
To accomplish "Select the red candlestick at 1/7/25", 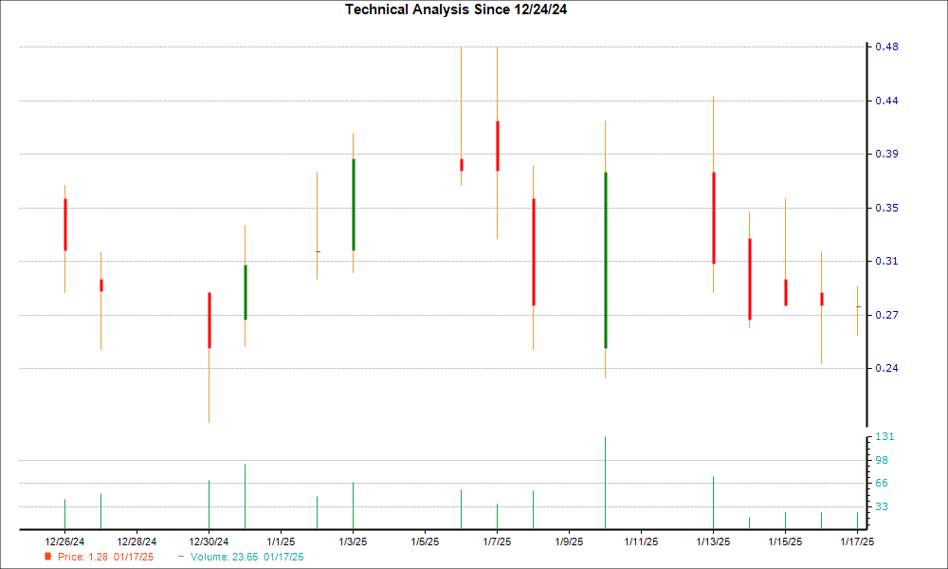I will click(497, 145).
